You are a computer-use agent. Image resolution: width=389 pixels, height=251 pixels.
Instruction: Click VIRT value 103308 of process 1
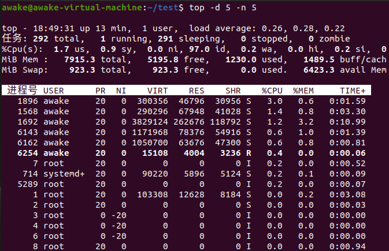tap(153, 194)
